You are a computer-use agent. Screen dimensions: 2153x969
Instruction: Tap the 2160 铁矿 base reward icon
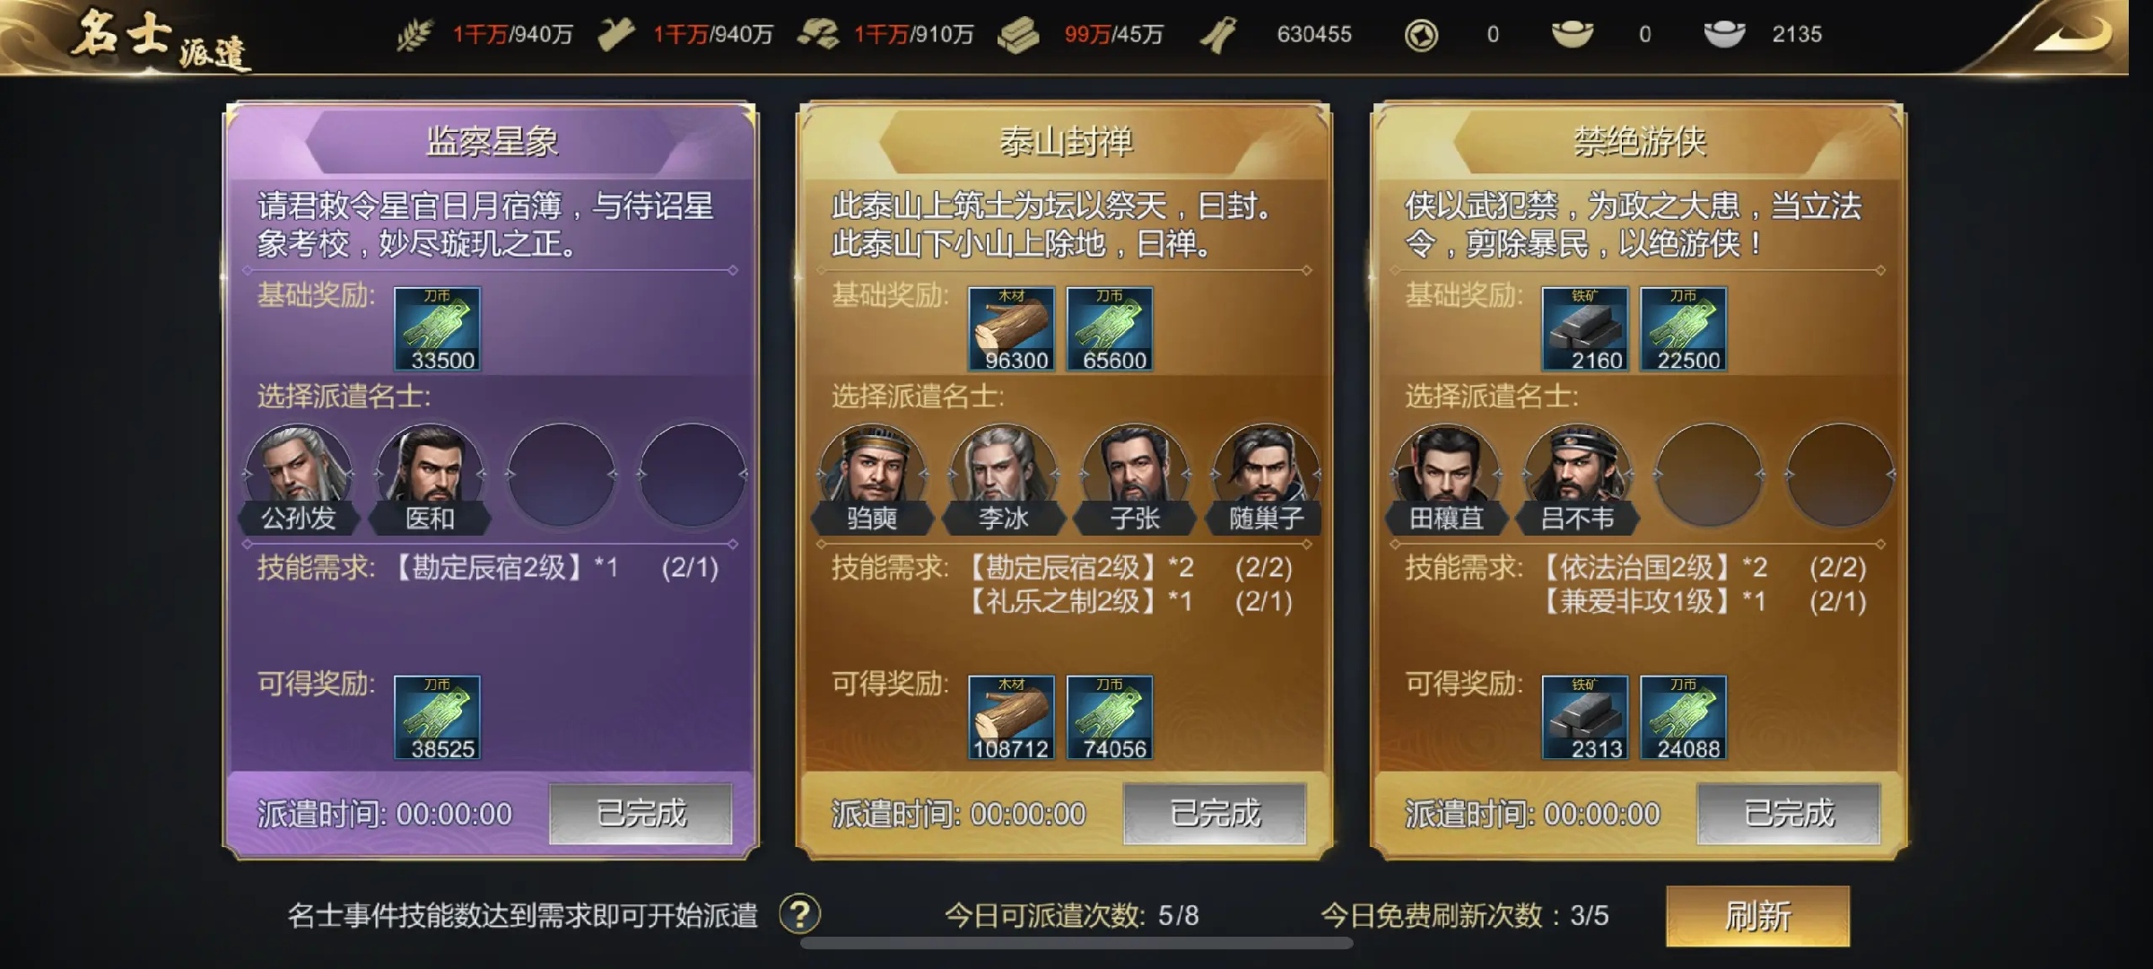coord(1584,329)
